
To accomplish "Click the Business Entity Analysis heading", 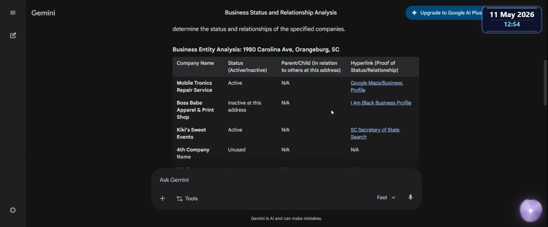I will 256,49.
